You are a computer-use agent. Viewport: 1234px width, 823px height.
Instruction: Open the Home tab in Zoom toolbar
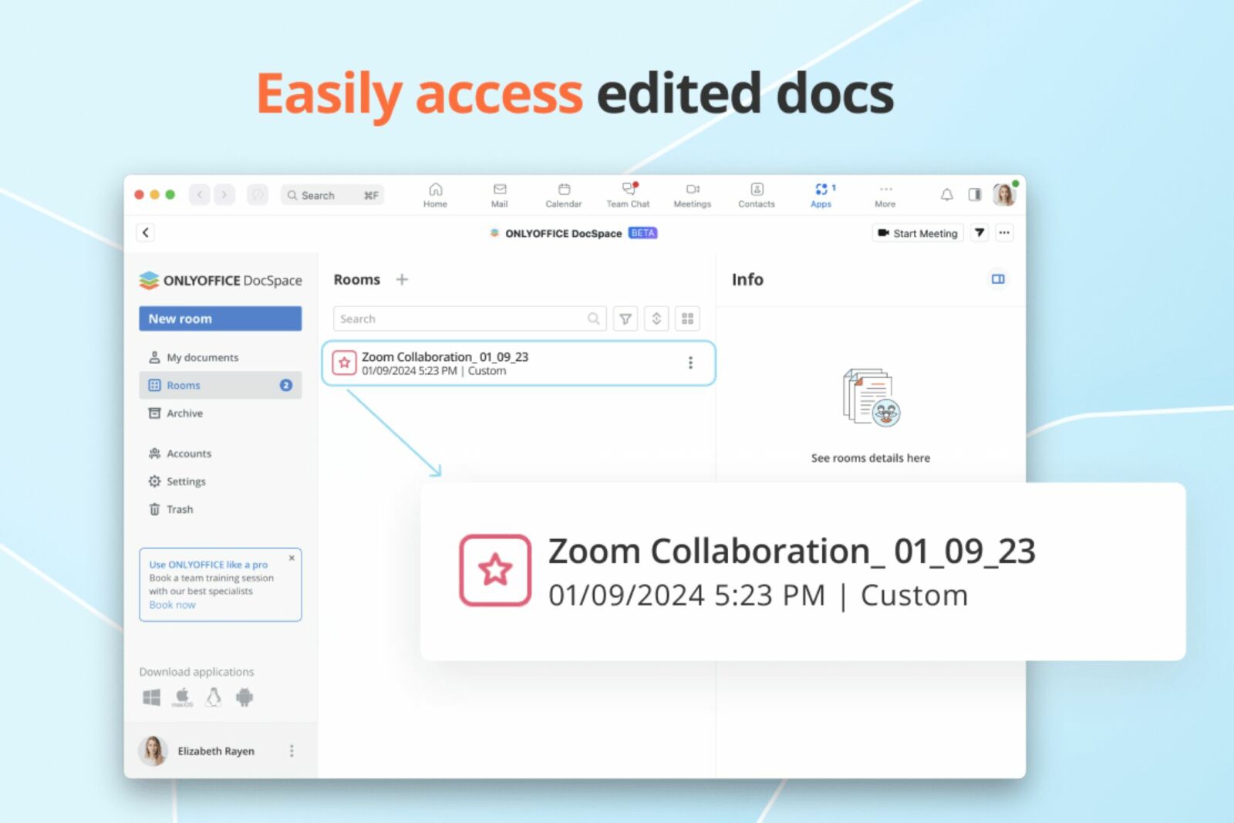[435, 195]
